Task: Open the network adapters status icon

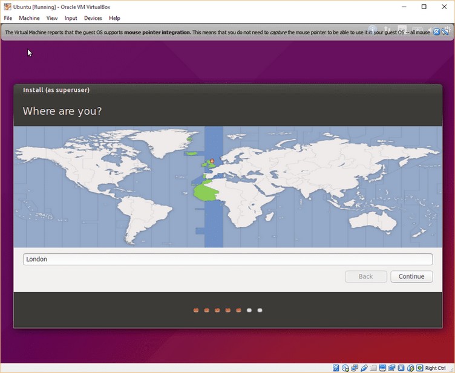Action: (355, 368)
